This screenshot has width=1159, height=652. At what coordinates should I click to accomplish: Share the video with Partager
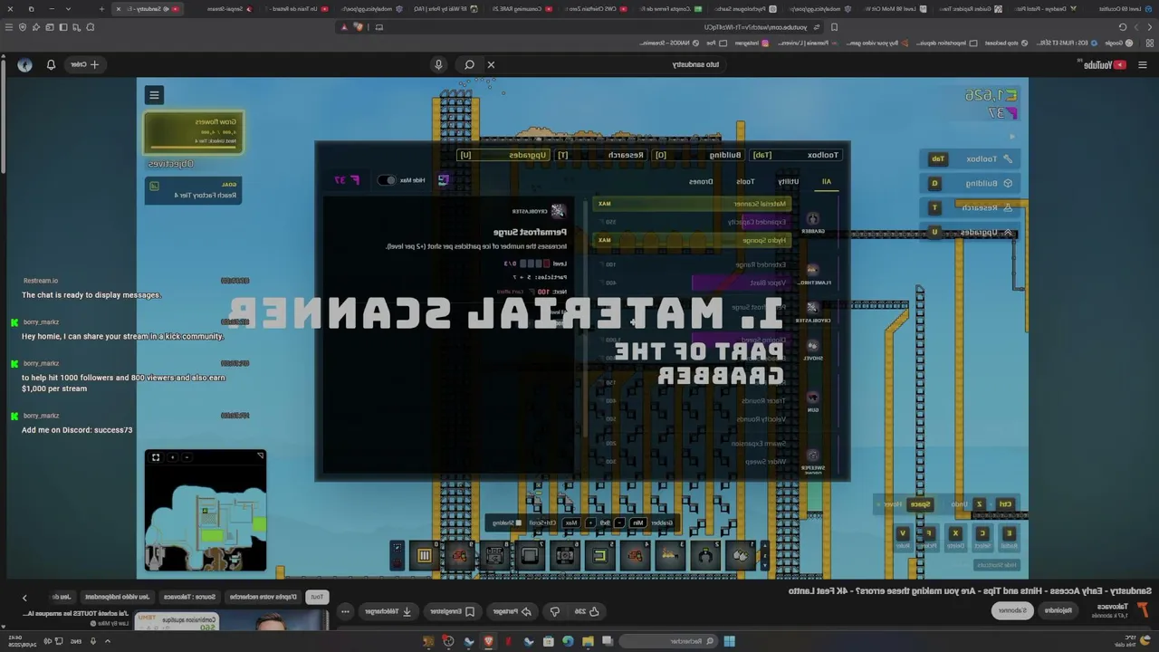(512, 611)
